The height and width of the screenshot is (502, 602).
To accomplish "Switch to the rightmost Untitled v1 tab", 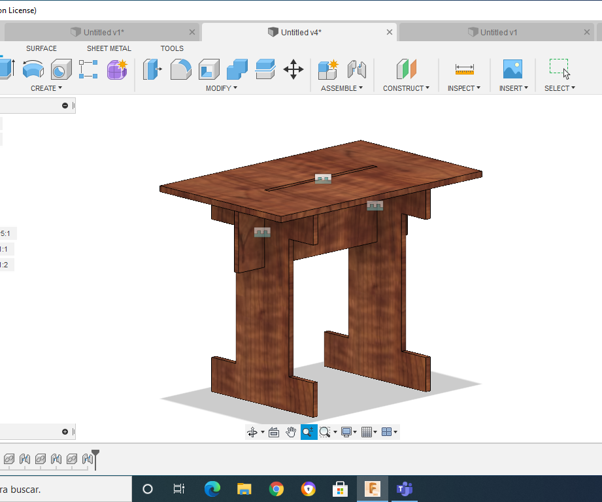I will pyautogui.click(x=497, y=32).
